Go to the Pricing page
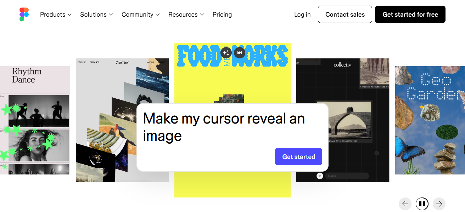Image resolution: width=465 pixels, height=212 pixels. [x=222, y=15]
